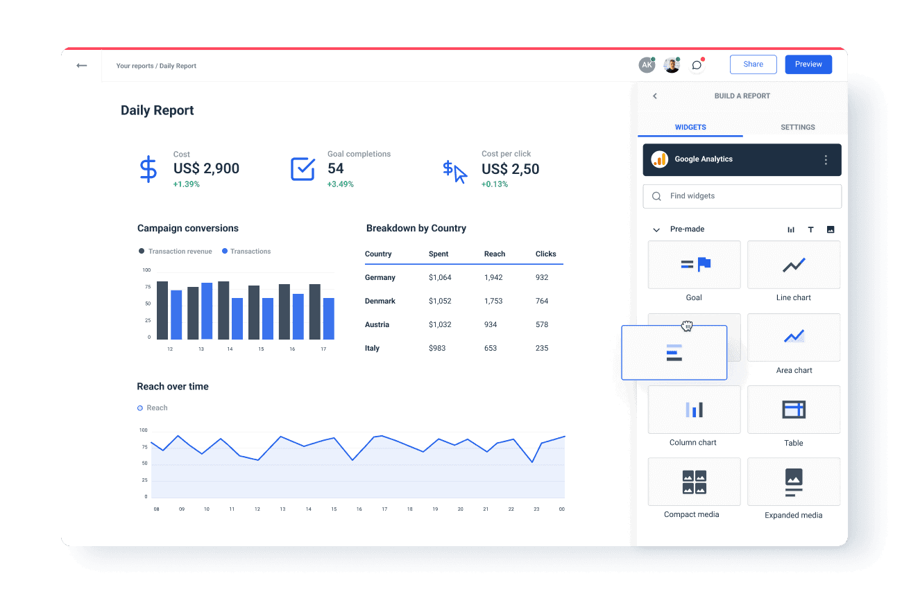This screenshot has height=596, width=902.
Task: Select the Column chart widget
Action: click(693, 410)
